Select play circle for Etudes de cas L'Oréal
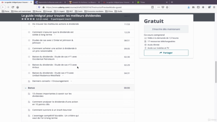Screen dimensions: 217x122 coord(29,40)
